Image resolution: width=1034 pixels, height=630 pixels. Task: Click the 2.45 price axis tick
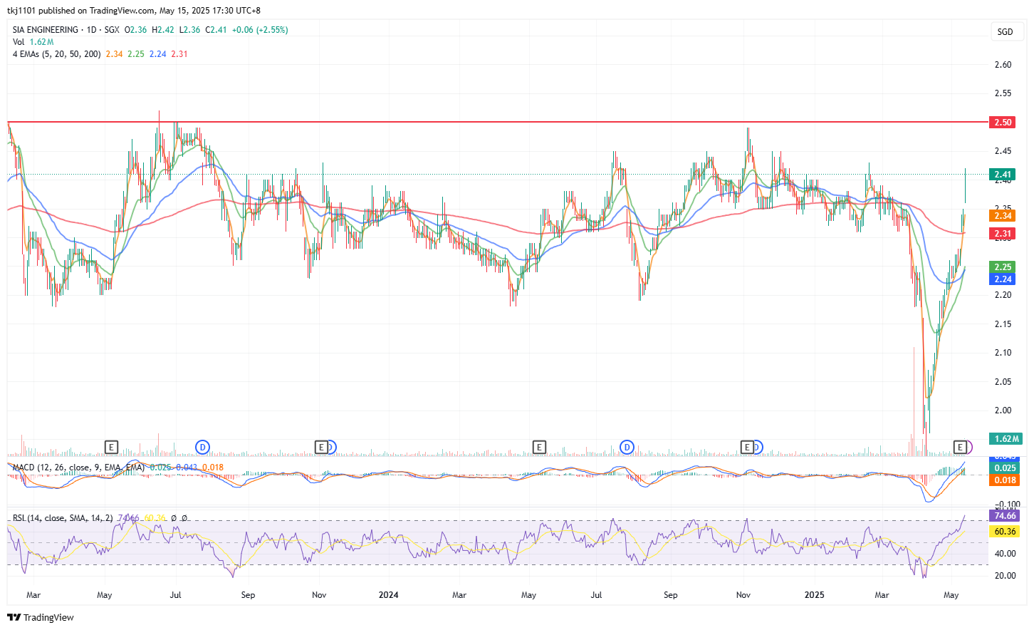point(1003,151)
